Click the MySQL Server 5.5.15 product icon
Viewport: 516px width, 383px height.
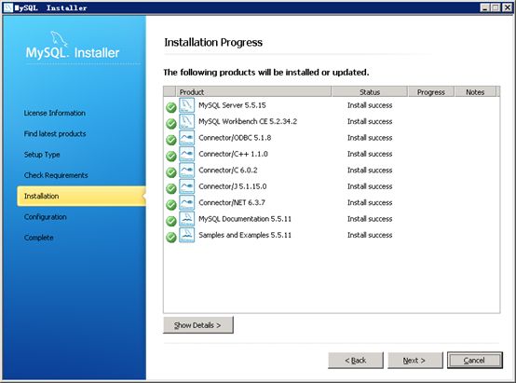pyautogui.click(x=186, y=105)
